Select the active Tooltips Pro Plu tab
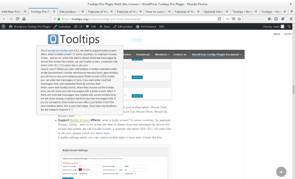295x179 pixels. click(x=43, y=11)
